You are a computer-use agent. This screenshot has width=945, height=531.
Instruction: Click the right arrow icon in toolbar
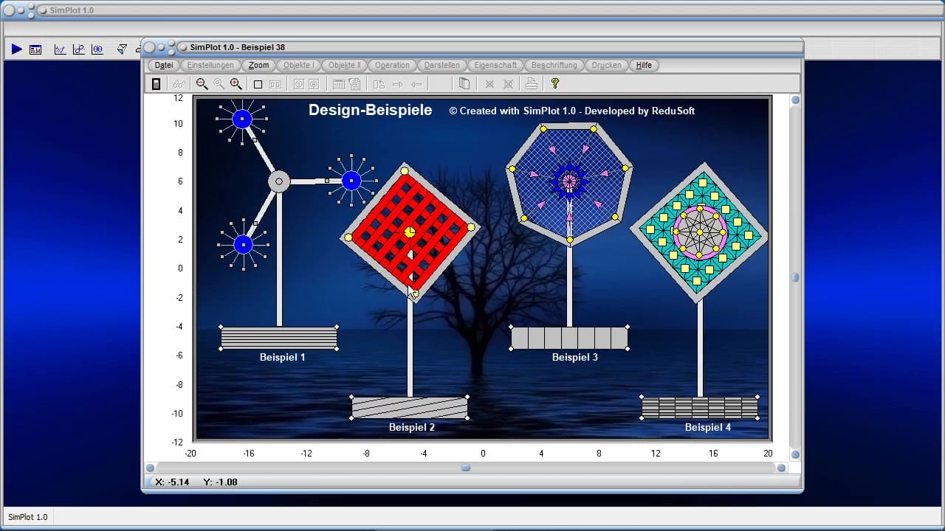click(397, 84)
